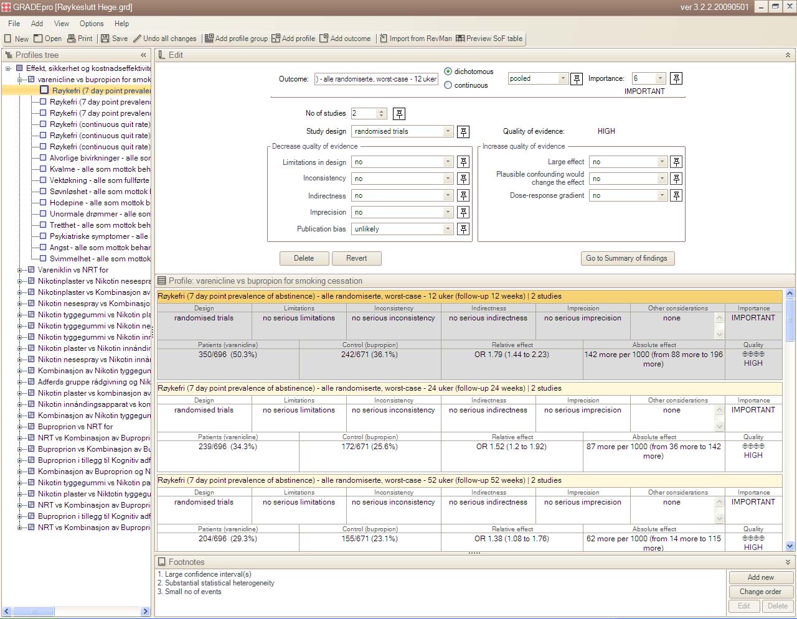Open the Add menu
This screenshot has width=797, height=619.
click(37, 24)
